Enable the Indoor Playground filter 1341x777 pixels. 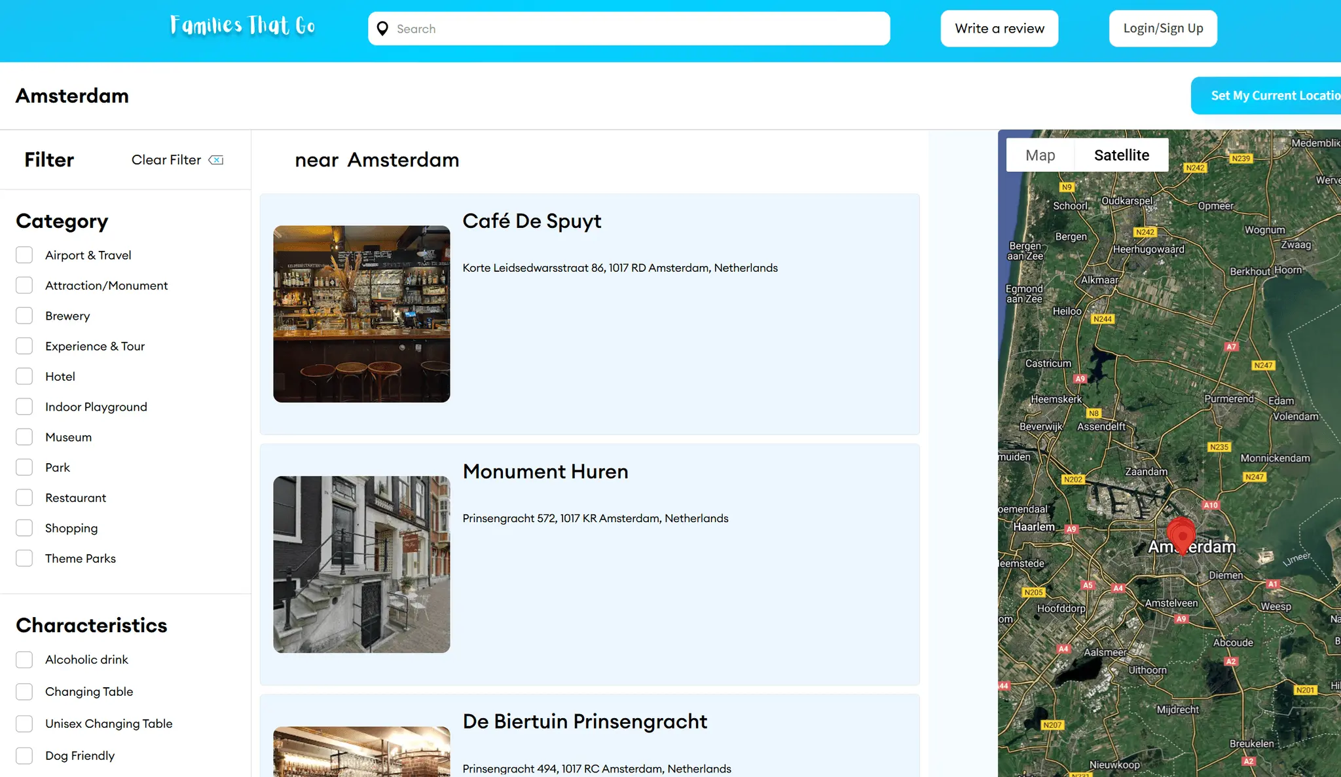tap(24, 407)
